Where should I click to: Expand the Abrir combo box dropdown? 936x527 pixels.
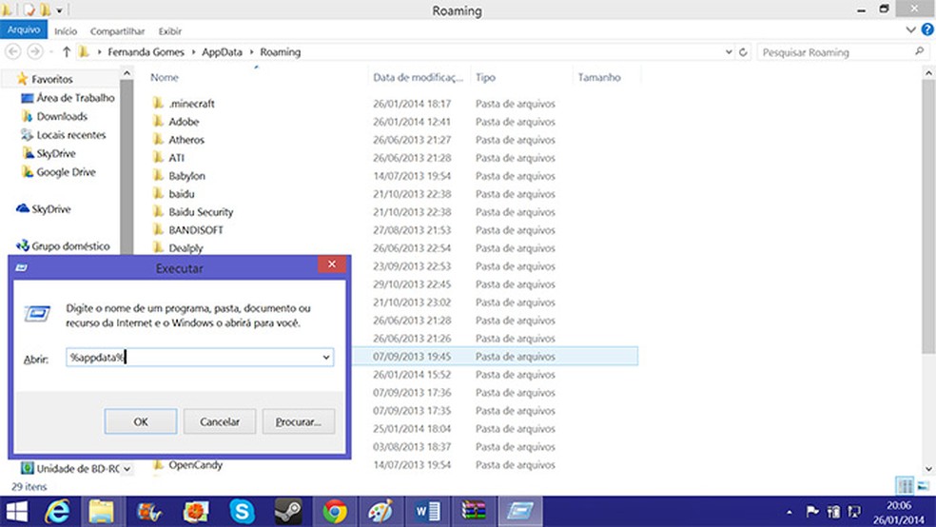click(x=326, y=358)
